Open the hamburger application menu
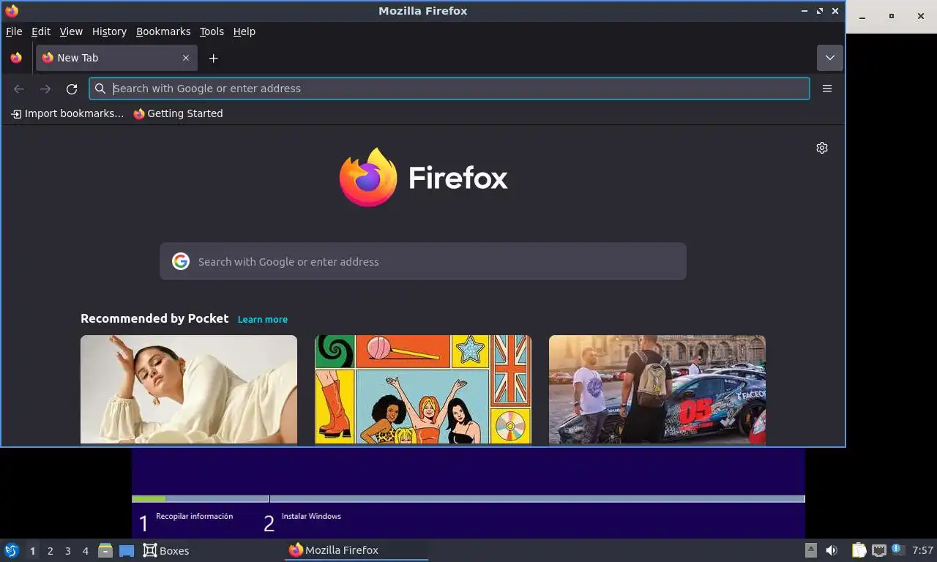The image size is (937, 562). pos(827,89)
